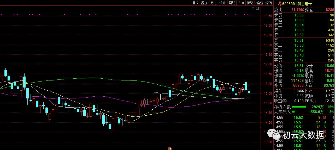This screenshot has height=150, width=335.
Task: Select the 统计 statistics tool
Action: click(222, 3)
